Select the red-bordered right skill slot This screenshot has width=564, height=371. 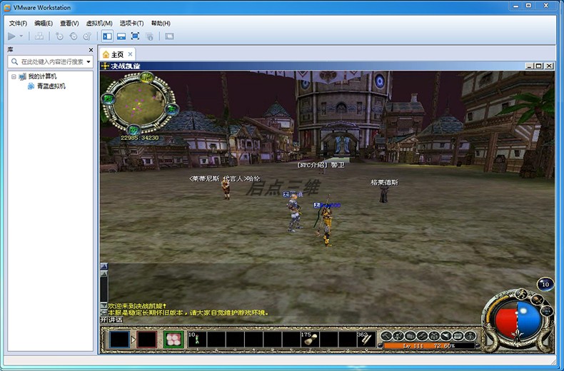147,340
